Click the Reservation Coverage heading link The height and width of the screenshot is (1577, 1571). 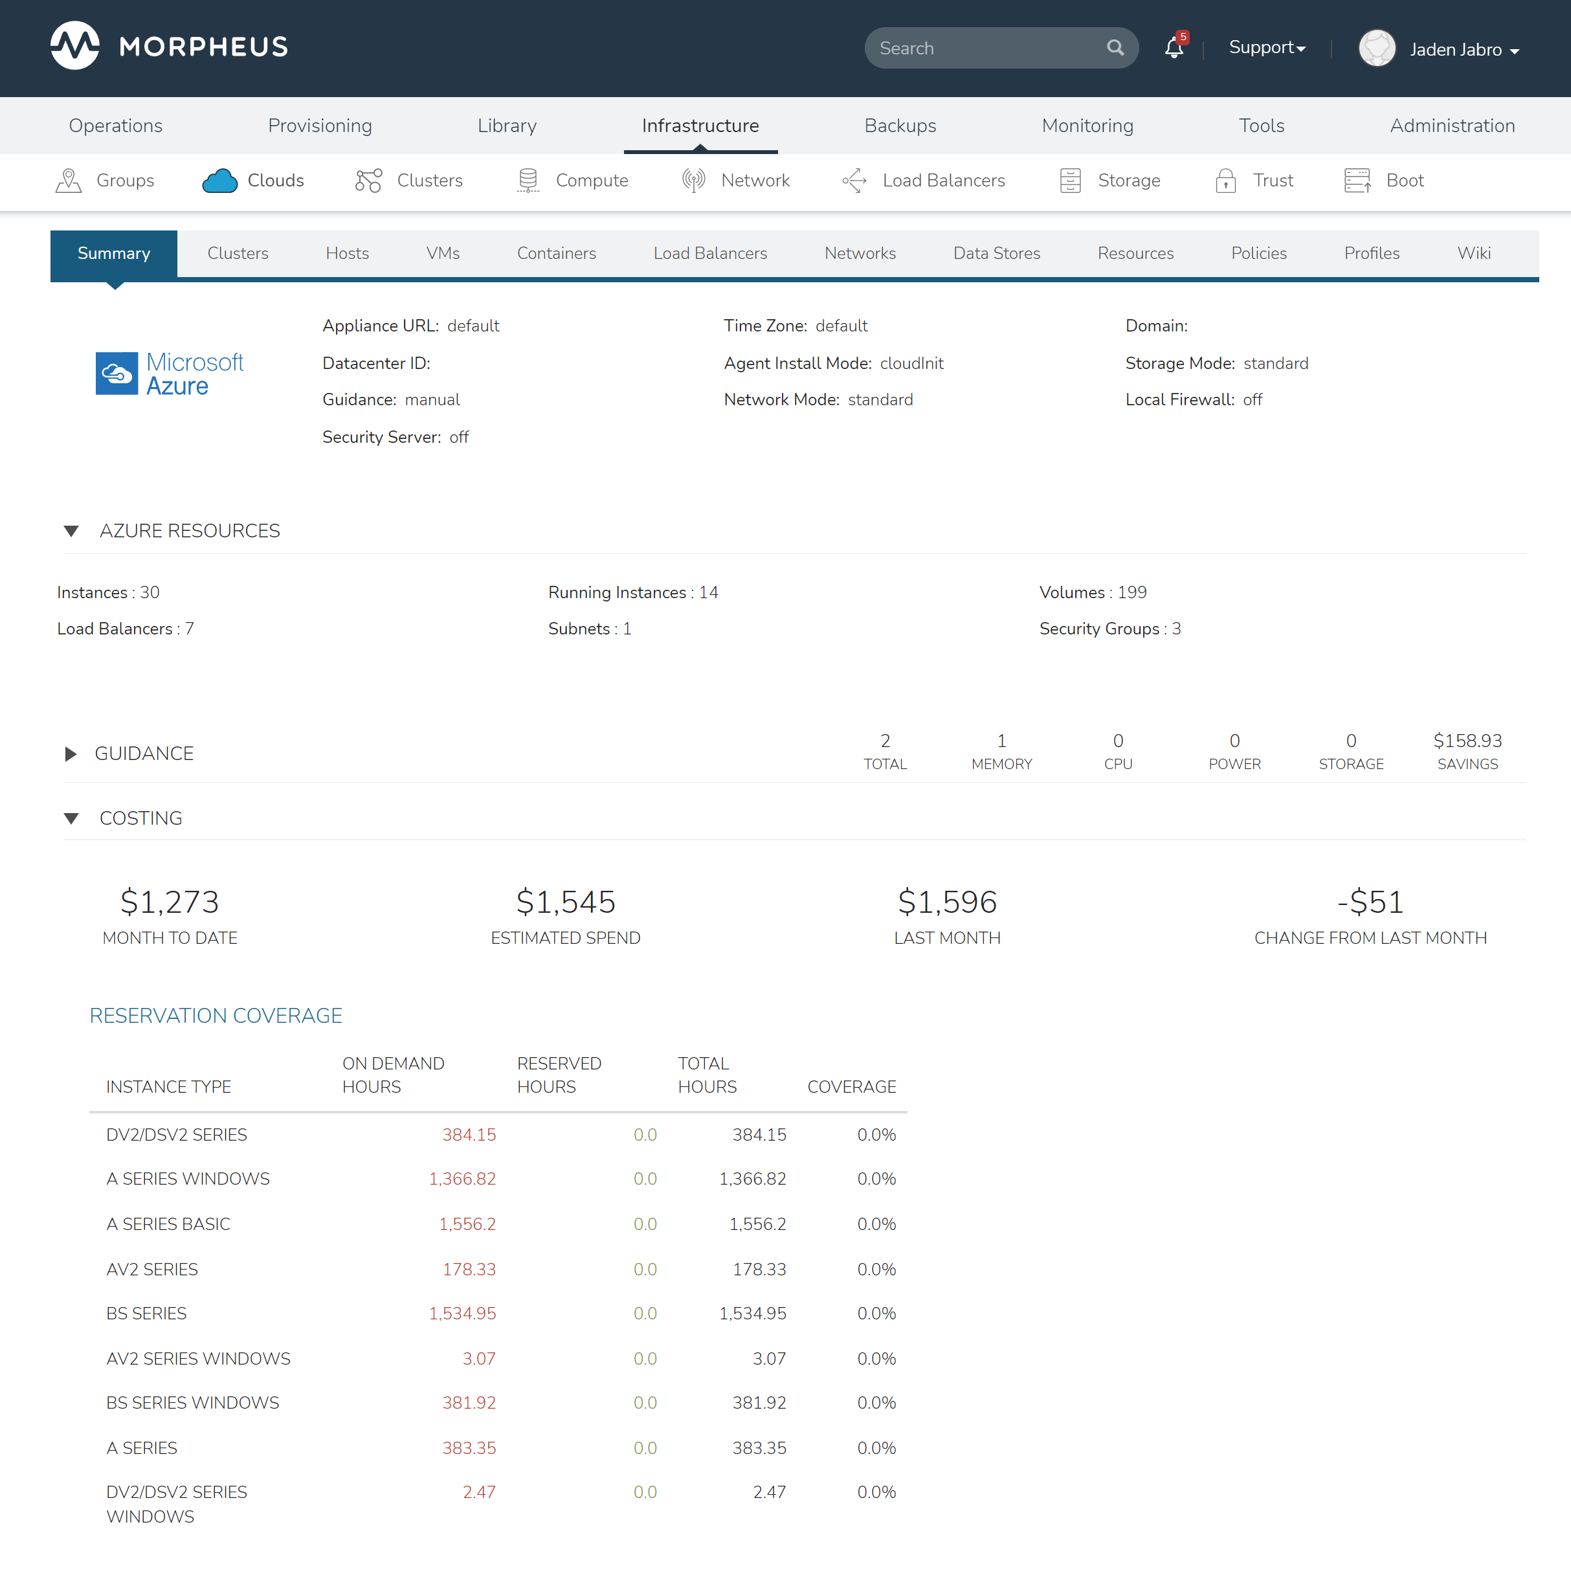click(x=216, y=1016)
